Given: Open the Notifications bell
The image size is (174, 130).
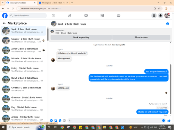Looking at the screenshot, I should click(x=160, y=16).
